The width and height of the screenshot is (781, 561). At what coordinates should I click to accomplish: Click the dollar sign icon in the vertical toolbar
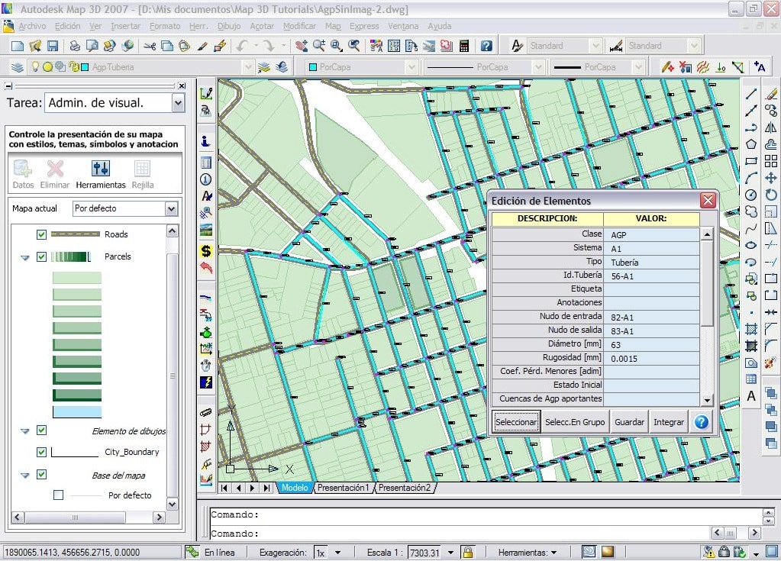coord(206,250)
